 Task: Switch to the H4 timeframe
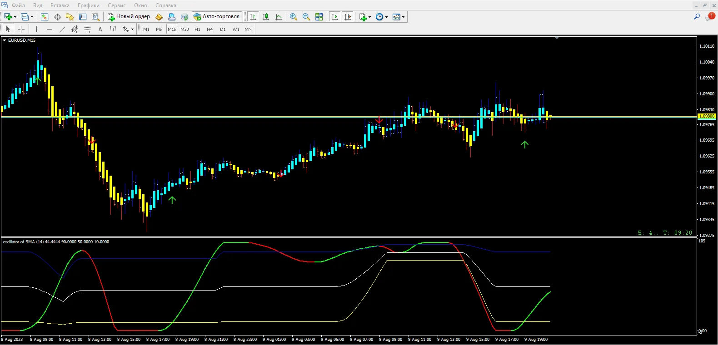coord(210,29)
